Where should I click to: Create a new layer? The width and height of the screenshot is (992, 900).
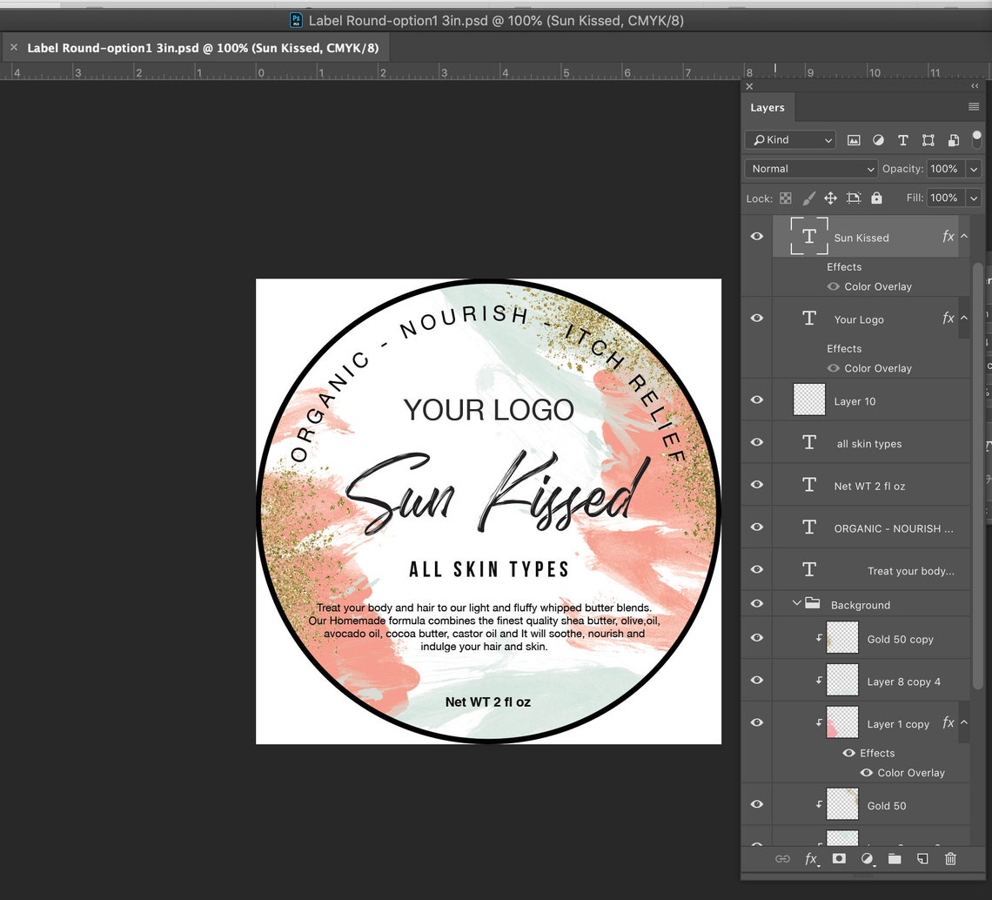point(922,859)
